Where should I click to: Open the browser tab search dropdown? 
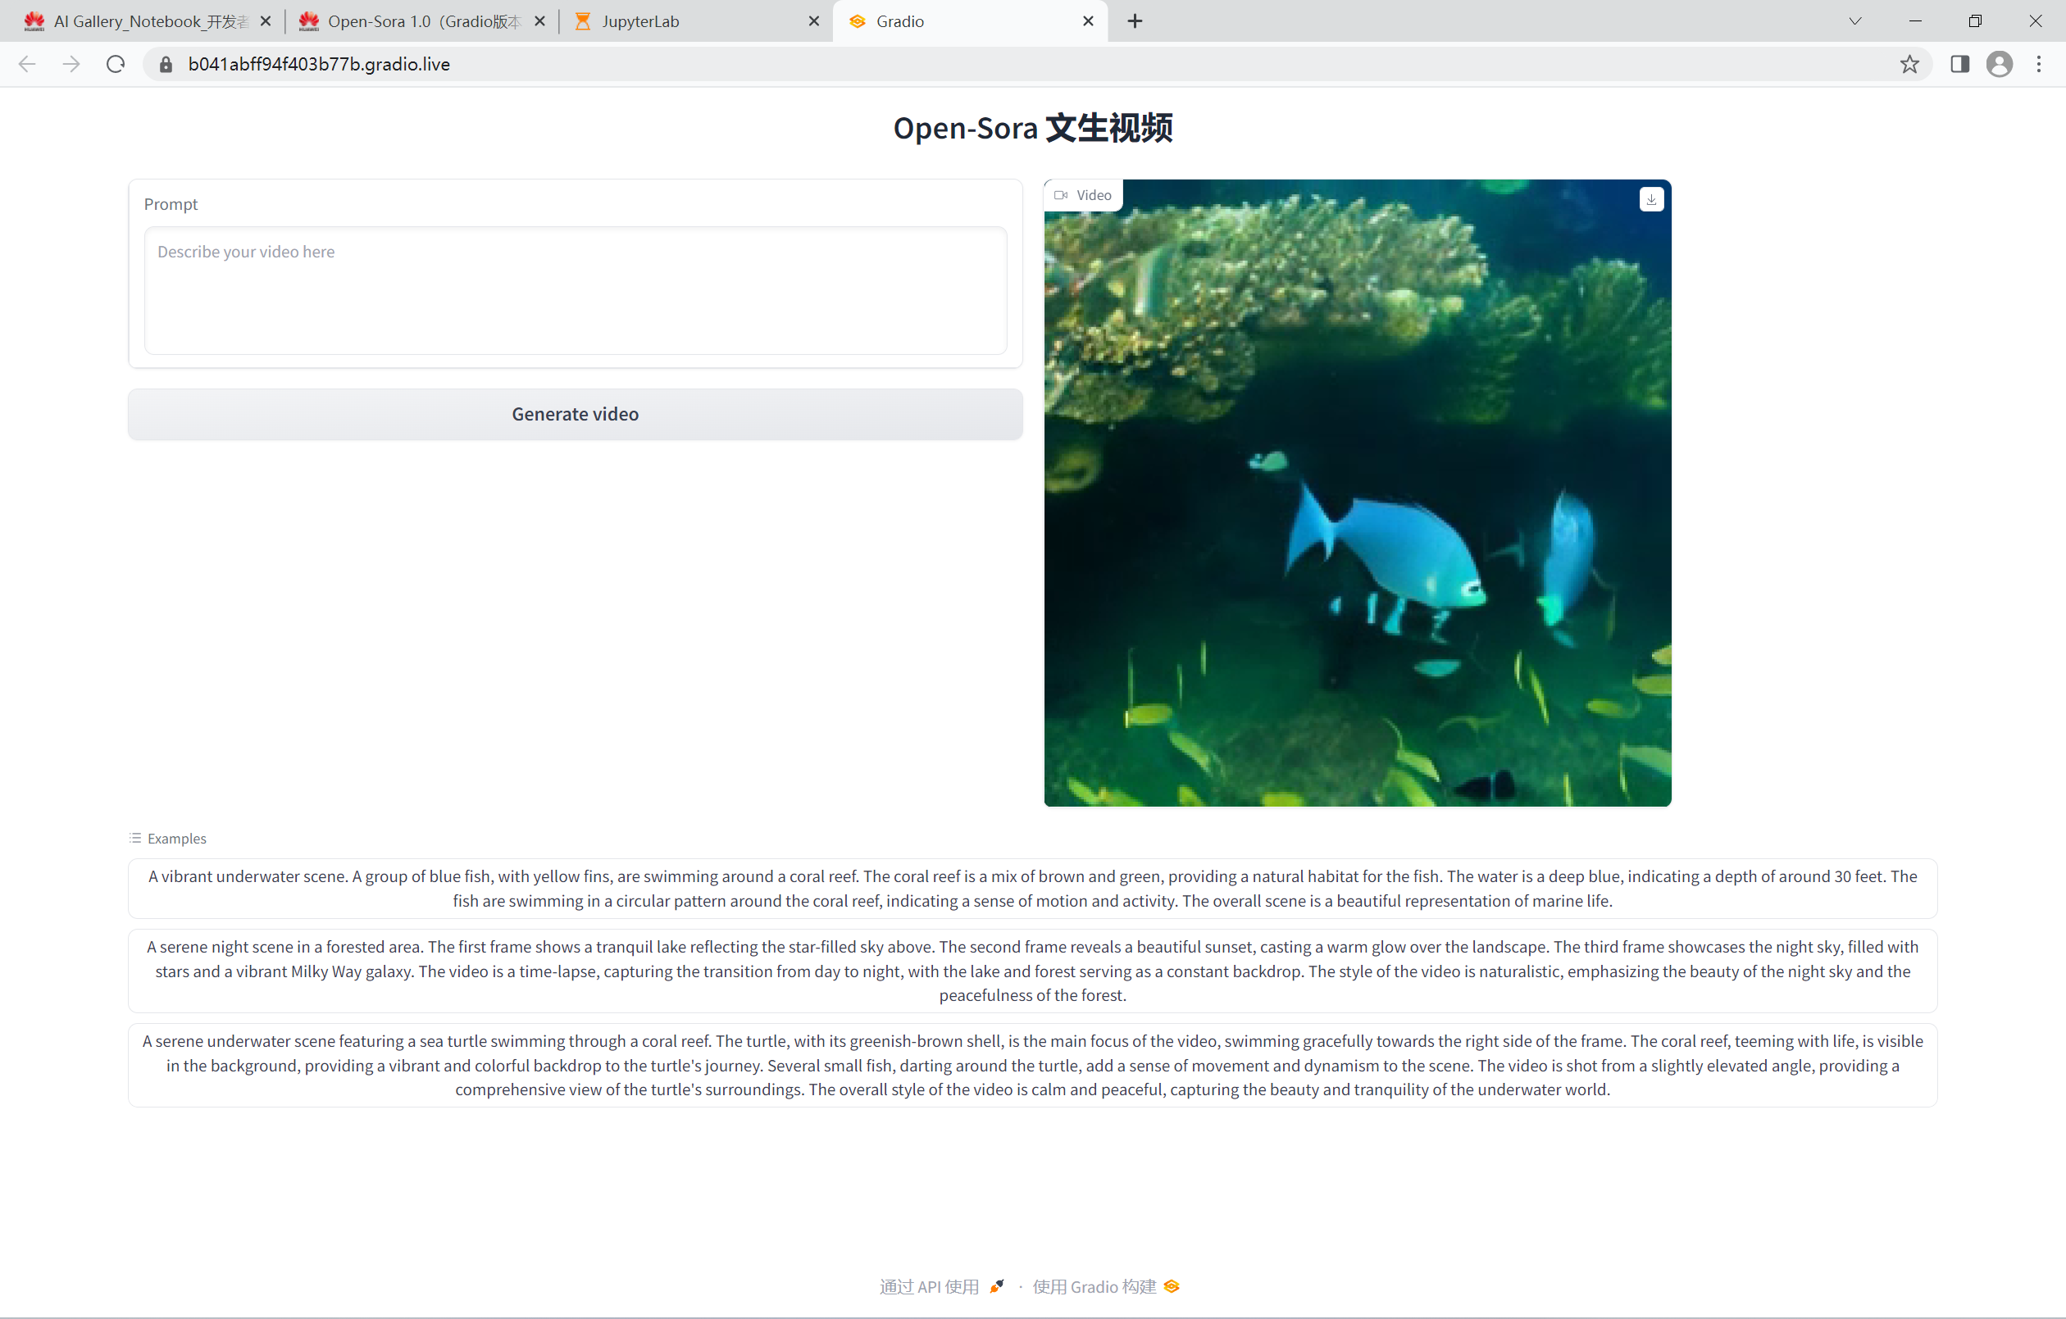coord(1854,20)
